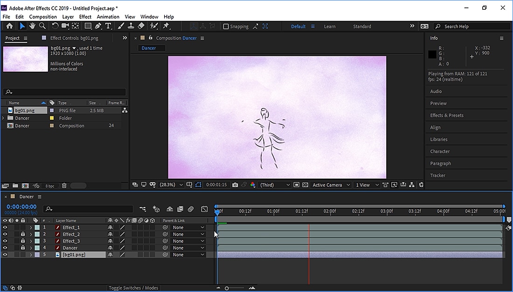Switch to the Character panel
Screen dimensions: 513x292
tap(440, 151)
